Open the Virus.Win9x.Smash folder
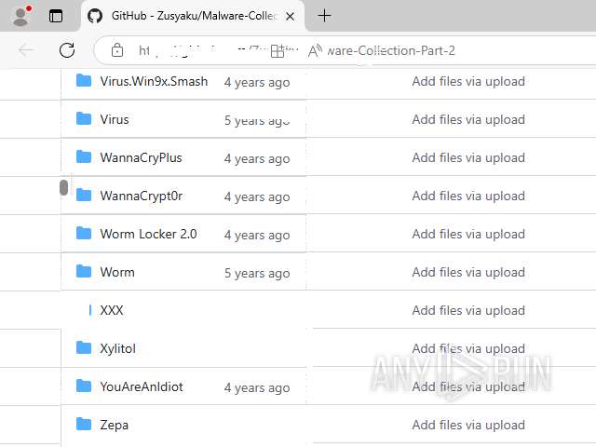This screenshot has width=596, height=447. (154, 81)
